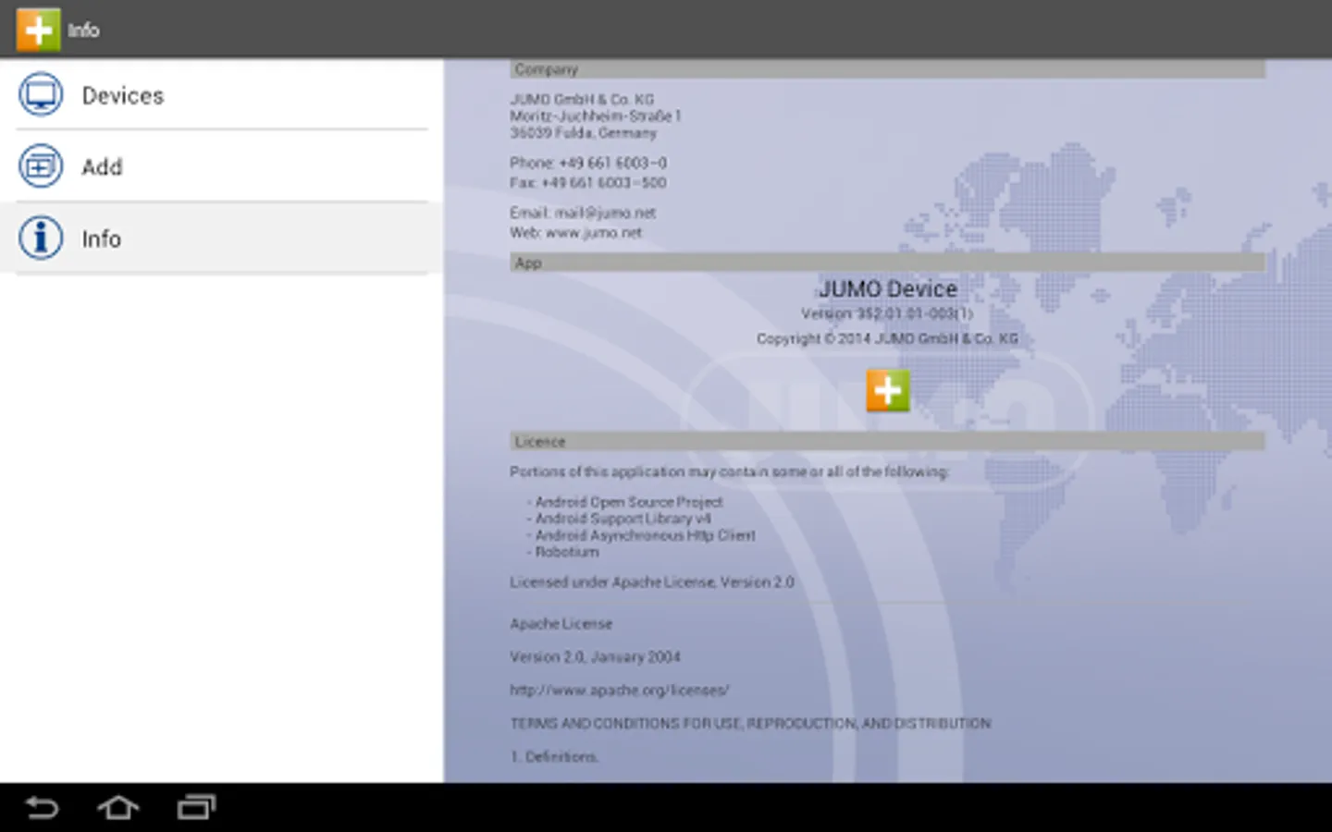The width and height of the screenshot is (1332, 832).
Task: Tap the orange plus app icon in title bar
Action: coord(38,30)
